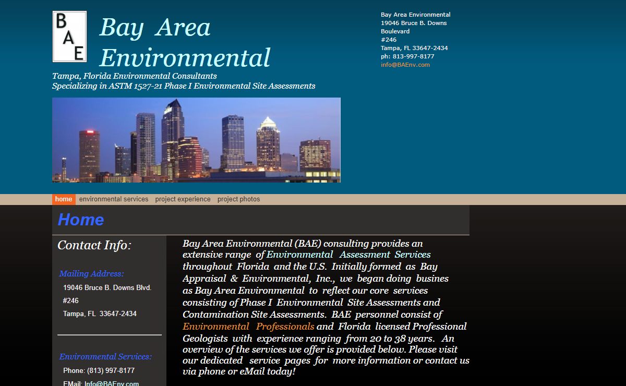Click the Bay Area Environmental title
The image size is (626, 386).
click(x=185, y=42)
